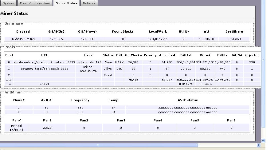Select the Elapsed time value 13d23h32m46s
The height and width of the screenshot is (150, 274).
22,39
